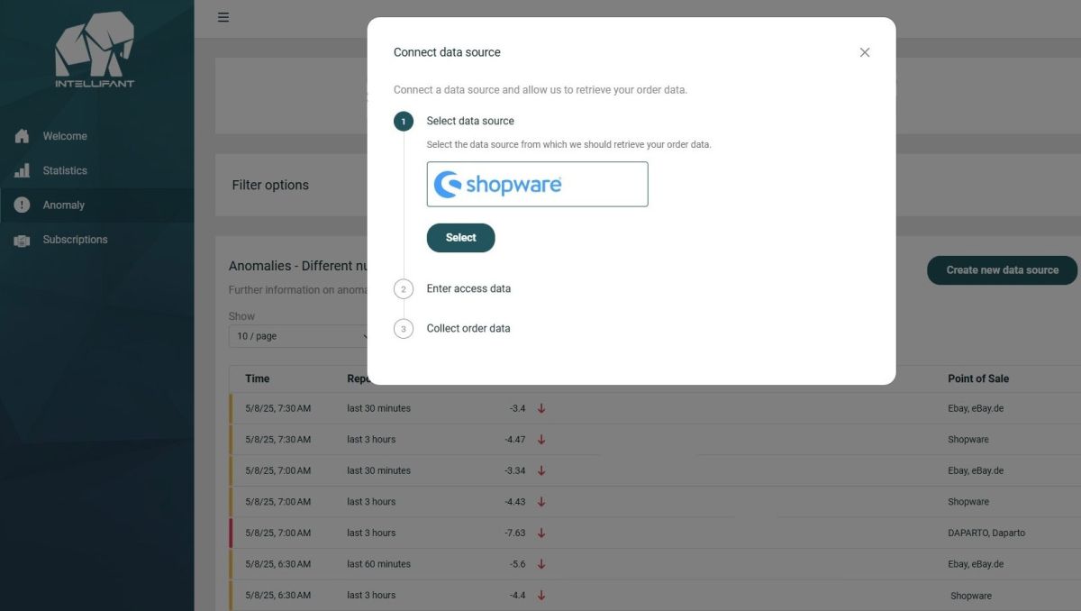Click the Statistics bar chart icon
The width and height of the screenshot is (1081, 611).
pos(23,170)
